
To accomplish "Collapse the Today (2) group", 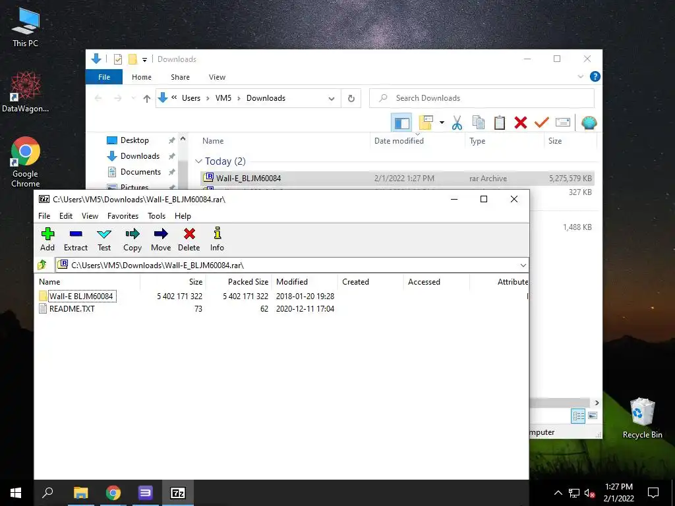I will [198, 161].
